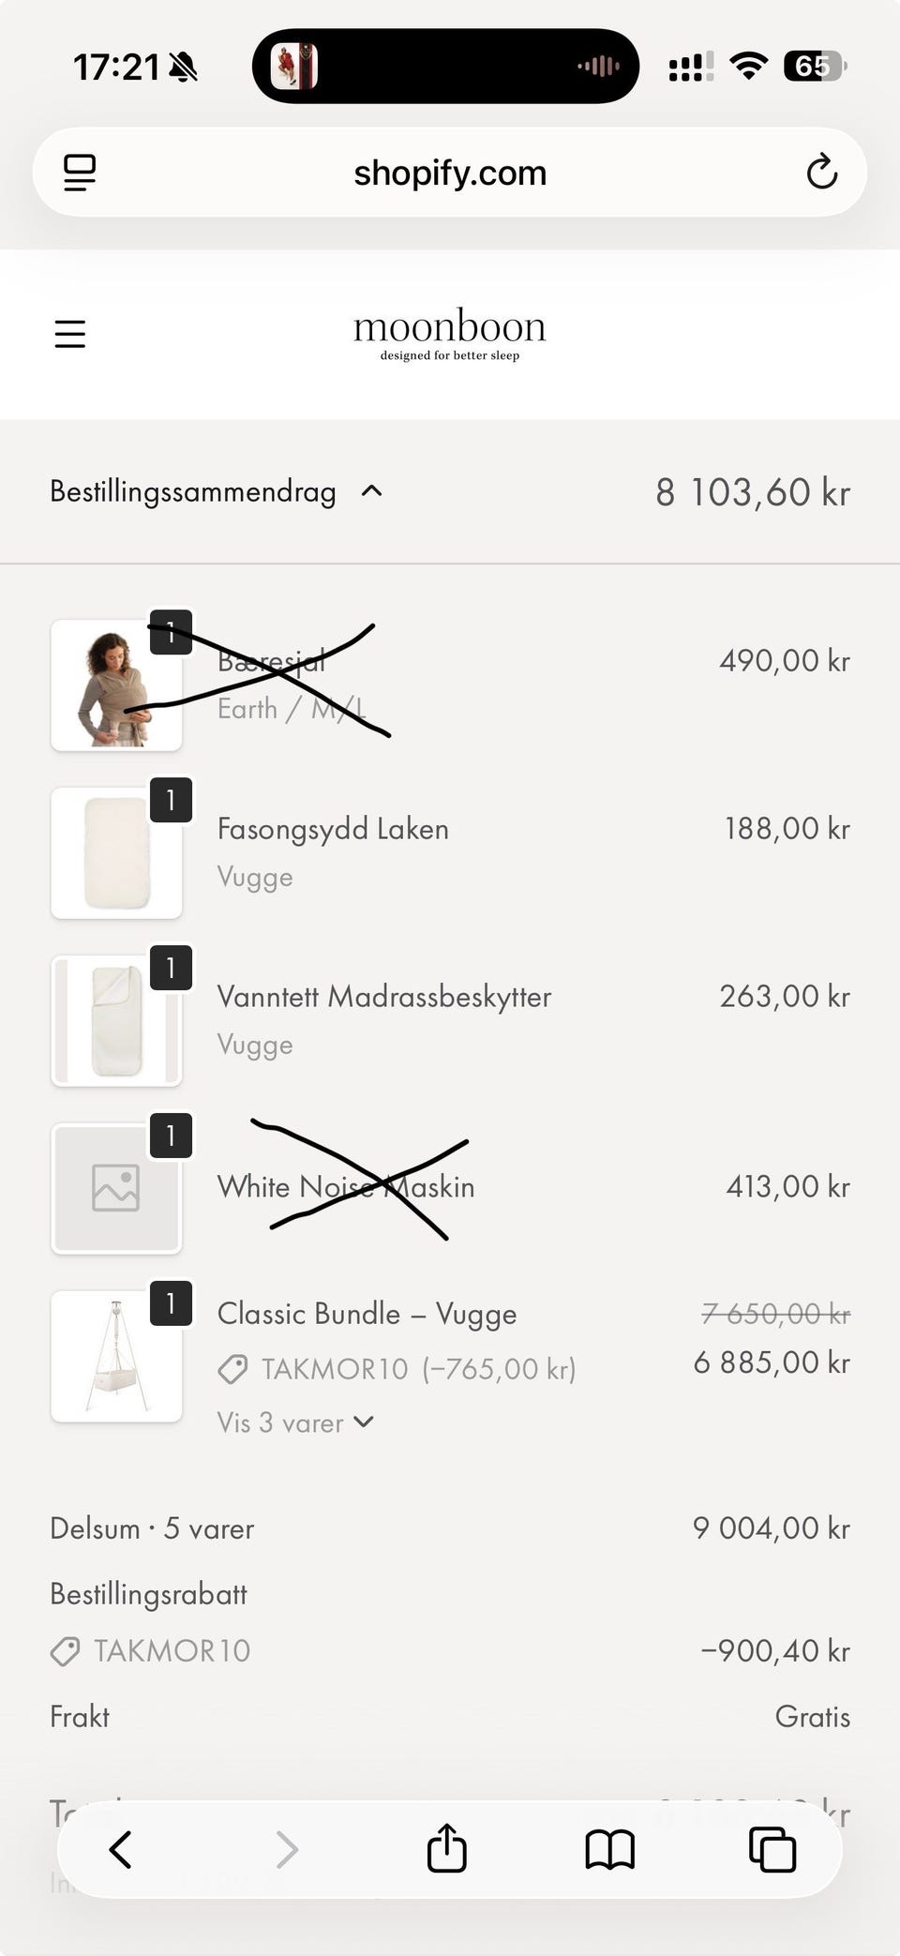The height and width of the screenshot is (1956, 900).
Task: Tap the White Noise Maskin placeholder image
Action: point(116,1189)
